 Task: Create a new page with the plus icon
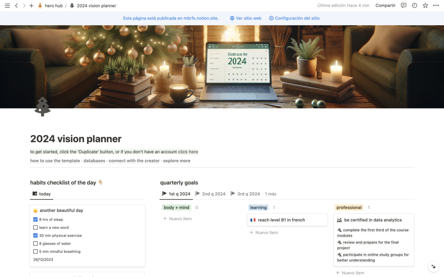tap(31, 5)
